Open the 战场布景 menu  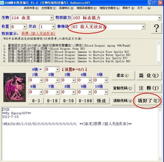(31, 8)
